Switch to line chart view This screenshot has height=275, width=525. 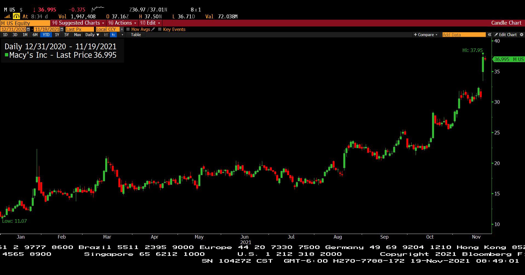(106, 35)
